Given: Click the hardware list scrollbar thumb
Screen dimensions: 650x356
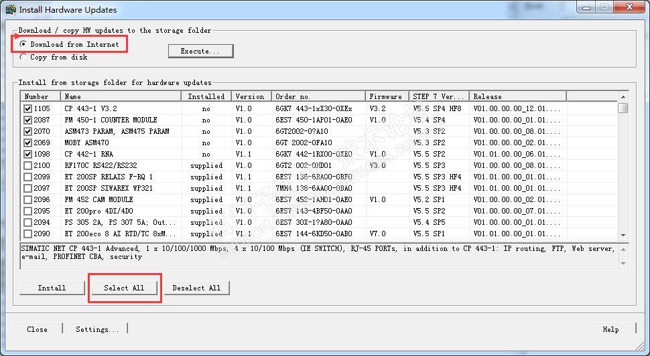Looking at the screenshot, I should click(x=623, y=108).
